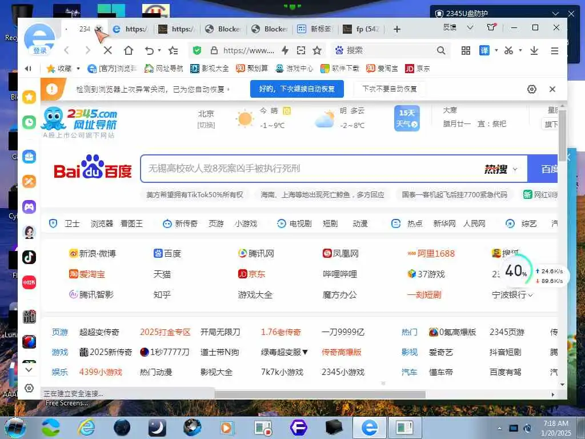Expand the Baidu hot search dropdown
Image resolution: width=585 pixels, height=439 pixels.
coord(515,169)
